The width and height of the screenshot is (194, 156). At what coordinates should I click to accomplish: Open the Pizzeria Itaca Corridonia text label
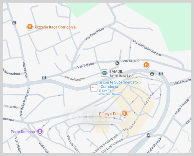pyautogui.click(x=55, y=27)
